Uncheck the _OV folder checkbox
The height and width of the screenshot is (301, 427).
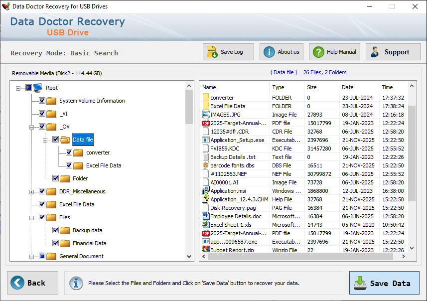coord(42,126)
